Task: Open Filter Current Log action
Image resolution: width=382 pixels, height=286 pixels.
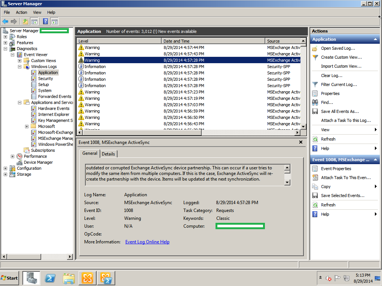Action: [339, 84]
